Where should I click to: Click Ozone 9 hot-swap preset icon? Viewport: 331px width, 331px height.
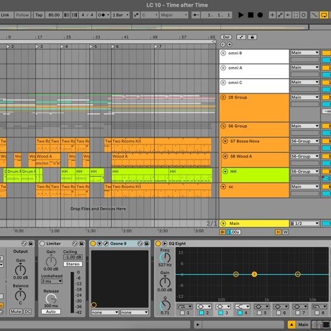click(140, 244)
